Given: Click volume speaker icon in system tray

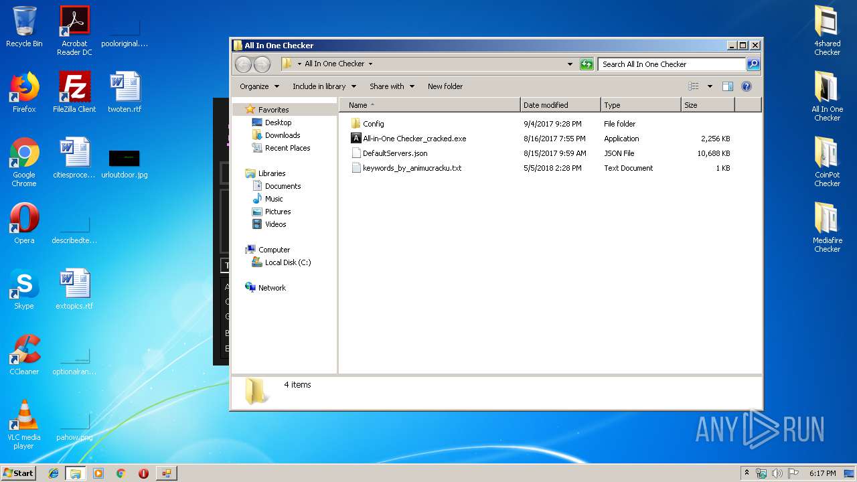Looking at the screenshot, I should click(x=777, y=473).
